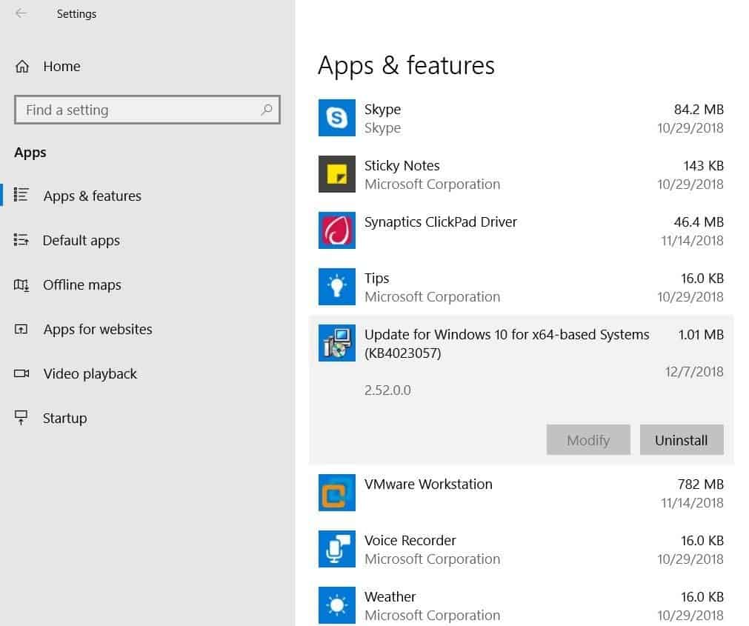This screenshot has height=626, width=749.
Task: Switch to Offline maps section
Action: click(81, 284)
